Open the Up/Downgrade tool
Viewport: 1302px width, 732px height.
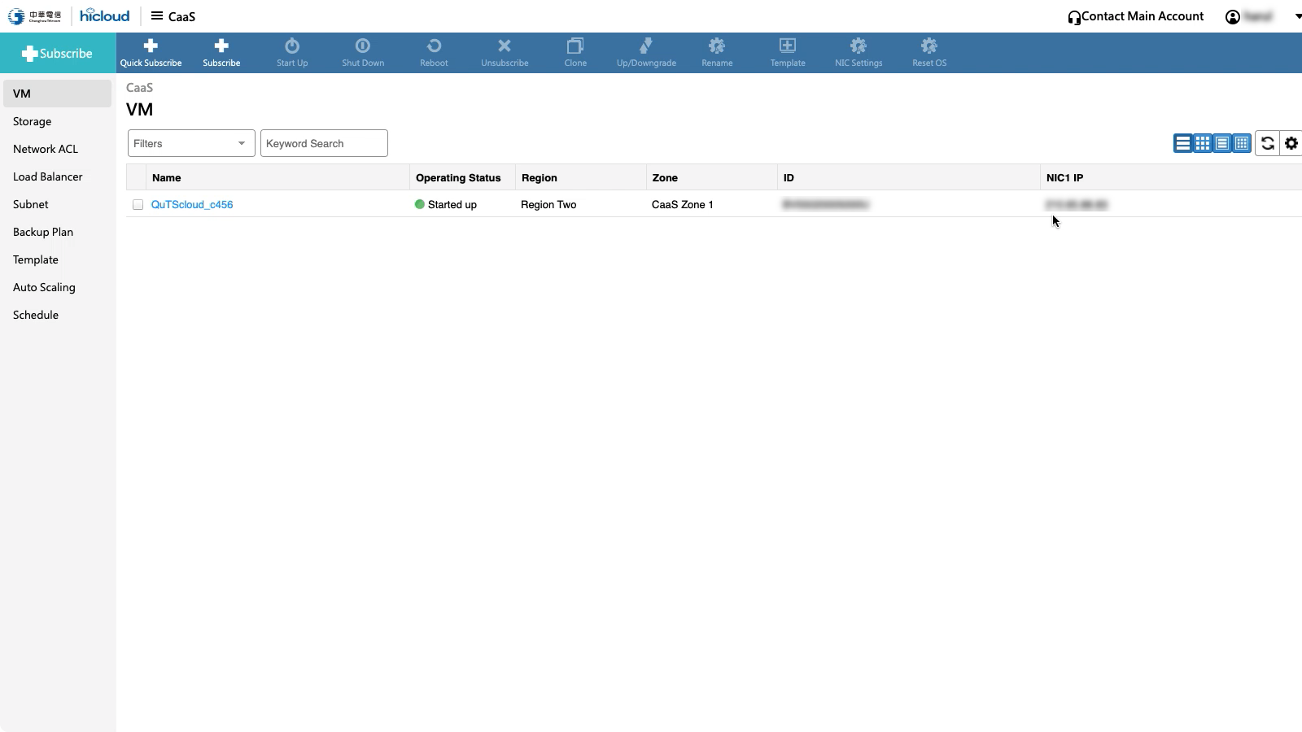(x=646, y=46)
